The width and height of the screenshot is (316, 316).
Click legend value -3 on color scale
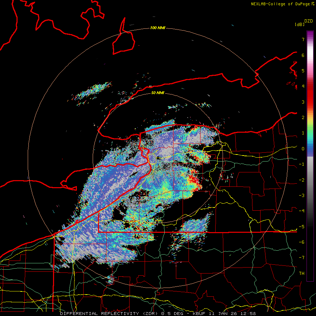(x=302, y=196)
